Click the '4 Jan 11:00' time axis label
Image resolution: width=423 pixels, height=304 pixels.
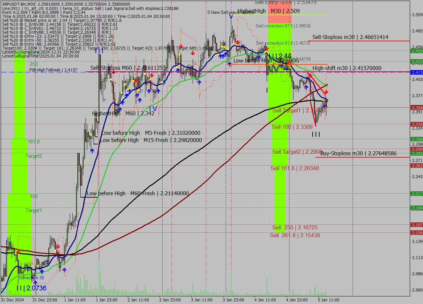(265, 300)
